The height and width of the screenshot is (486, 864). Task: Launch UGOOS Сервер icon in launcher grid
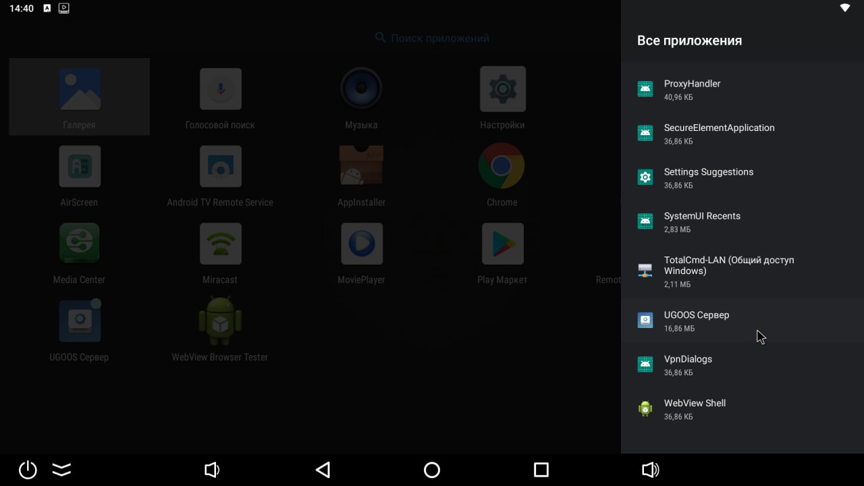80,321
